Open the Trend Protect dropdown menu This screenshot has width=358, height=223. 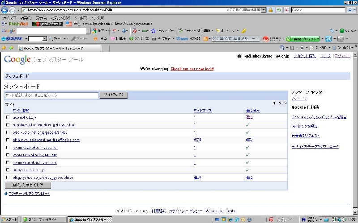(x=322, y=39)
